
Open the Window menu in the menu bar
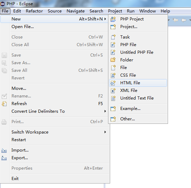[147, 11]
